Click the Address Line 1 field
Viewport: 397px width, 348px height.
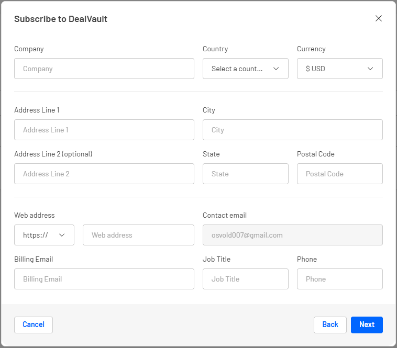tap(104, 130)
